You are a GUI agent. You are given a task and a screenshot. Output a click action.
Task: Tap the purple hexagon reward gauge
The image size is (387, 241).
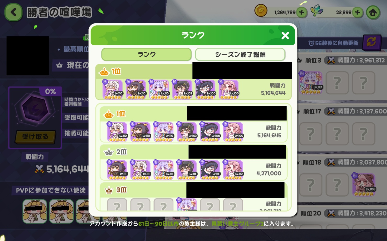point(35,109)
